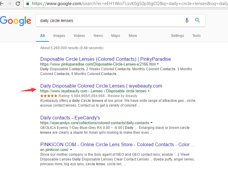The image size is (228, 173).
Task: Click the blue magnifier search button
Action: pos(197,20)
